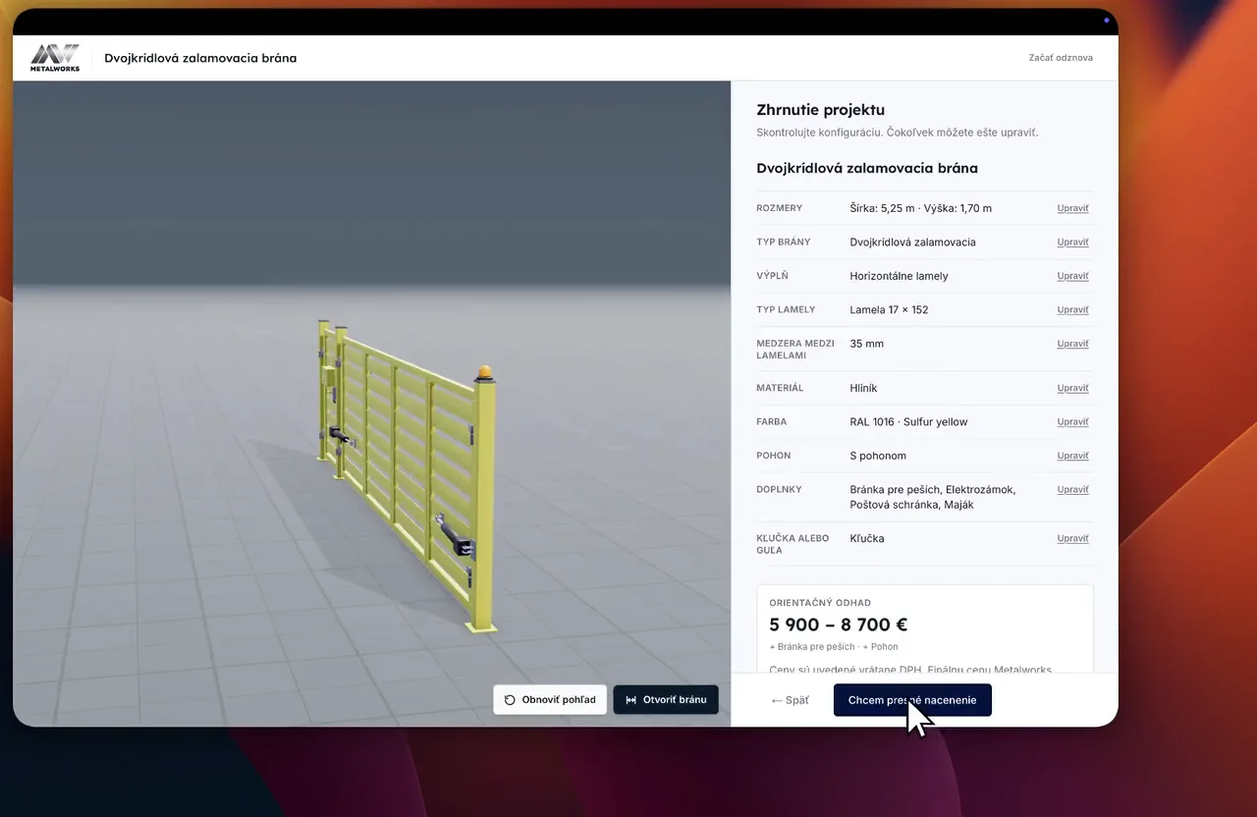Click Chcem presné nacenenie button

(912, 700)
